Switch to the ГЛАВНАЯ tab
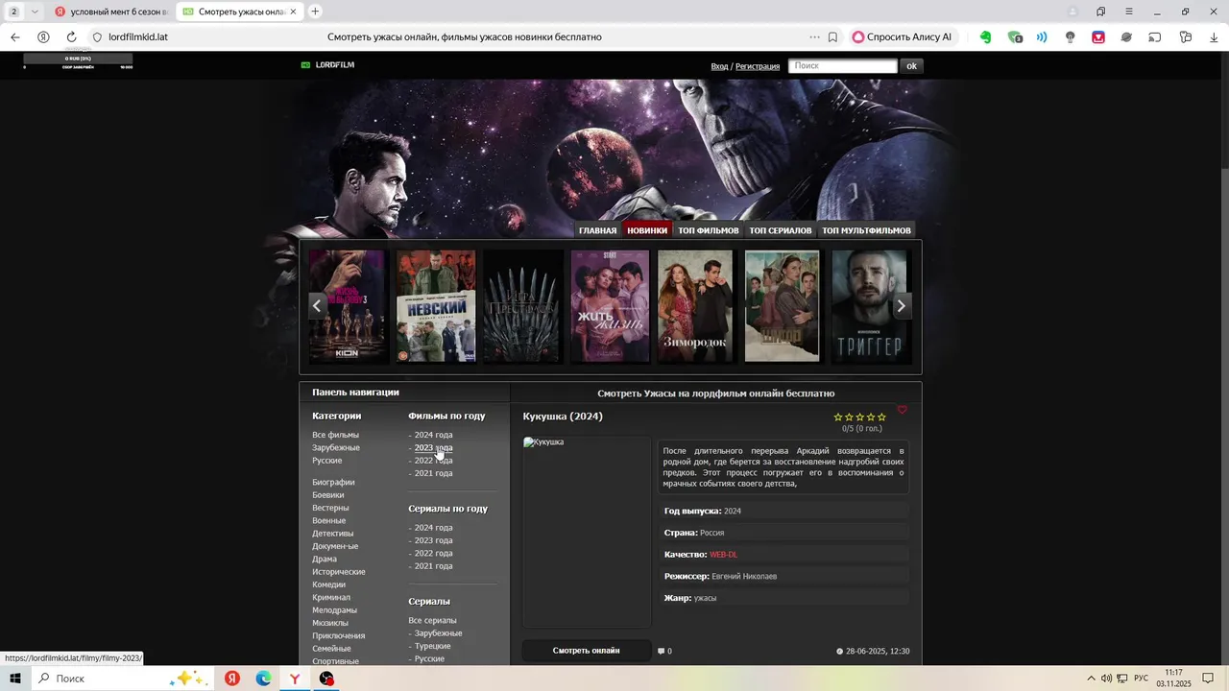Image resolution: width=1229 pixels, height=691 pixels. pos(597,230)
